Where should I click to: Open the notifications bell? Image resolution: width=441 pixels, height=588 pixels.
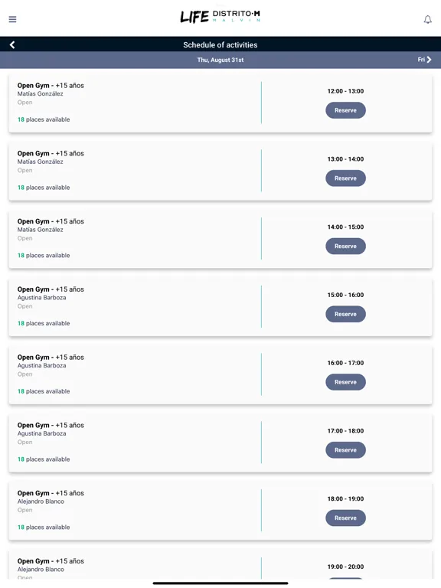pos(427,19)
